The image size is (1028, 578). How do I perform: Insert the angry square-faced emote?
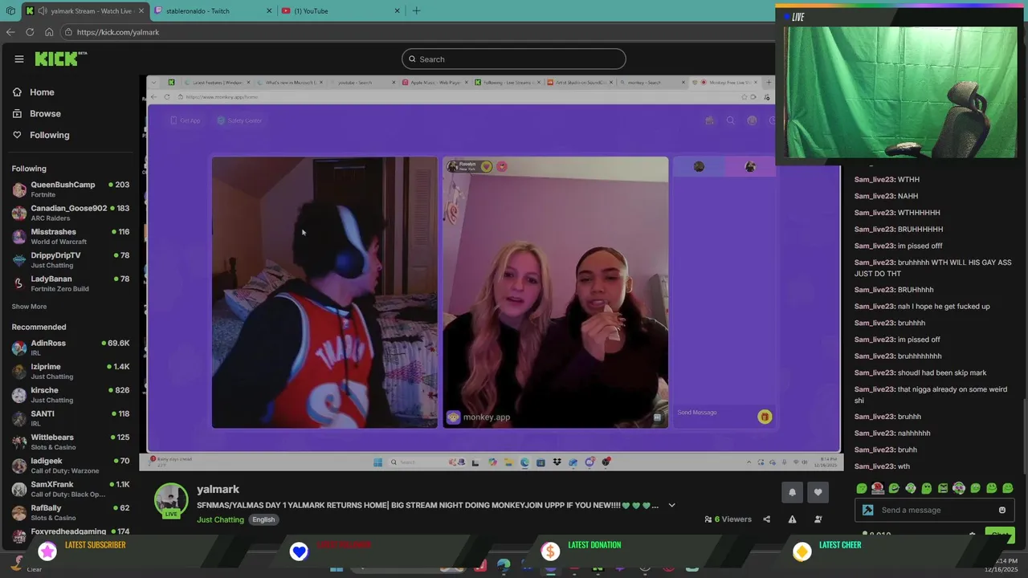pyautogui.click(x=943, y=488)
